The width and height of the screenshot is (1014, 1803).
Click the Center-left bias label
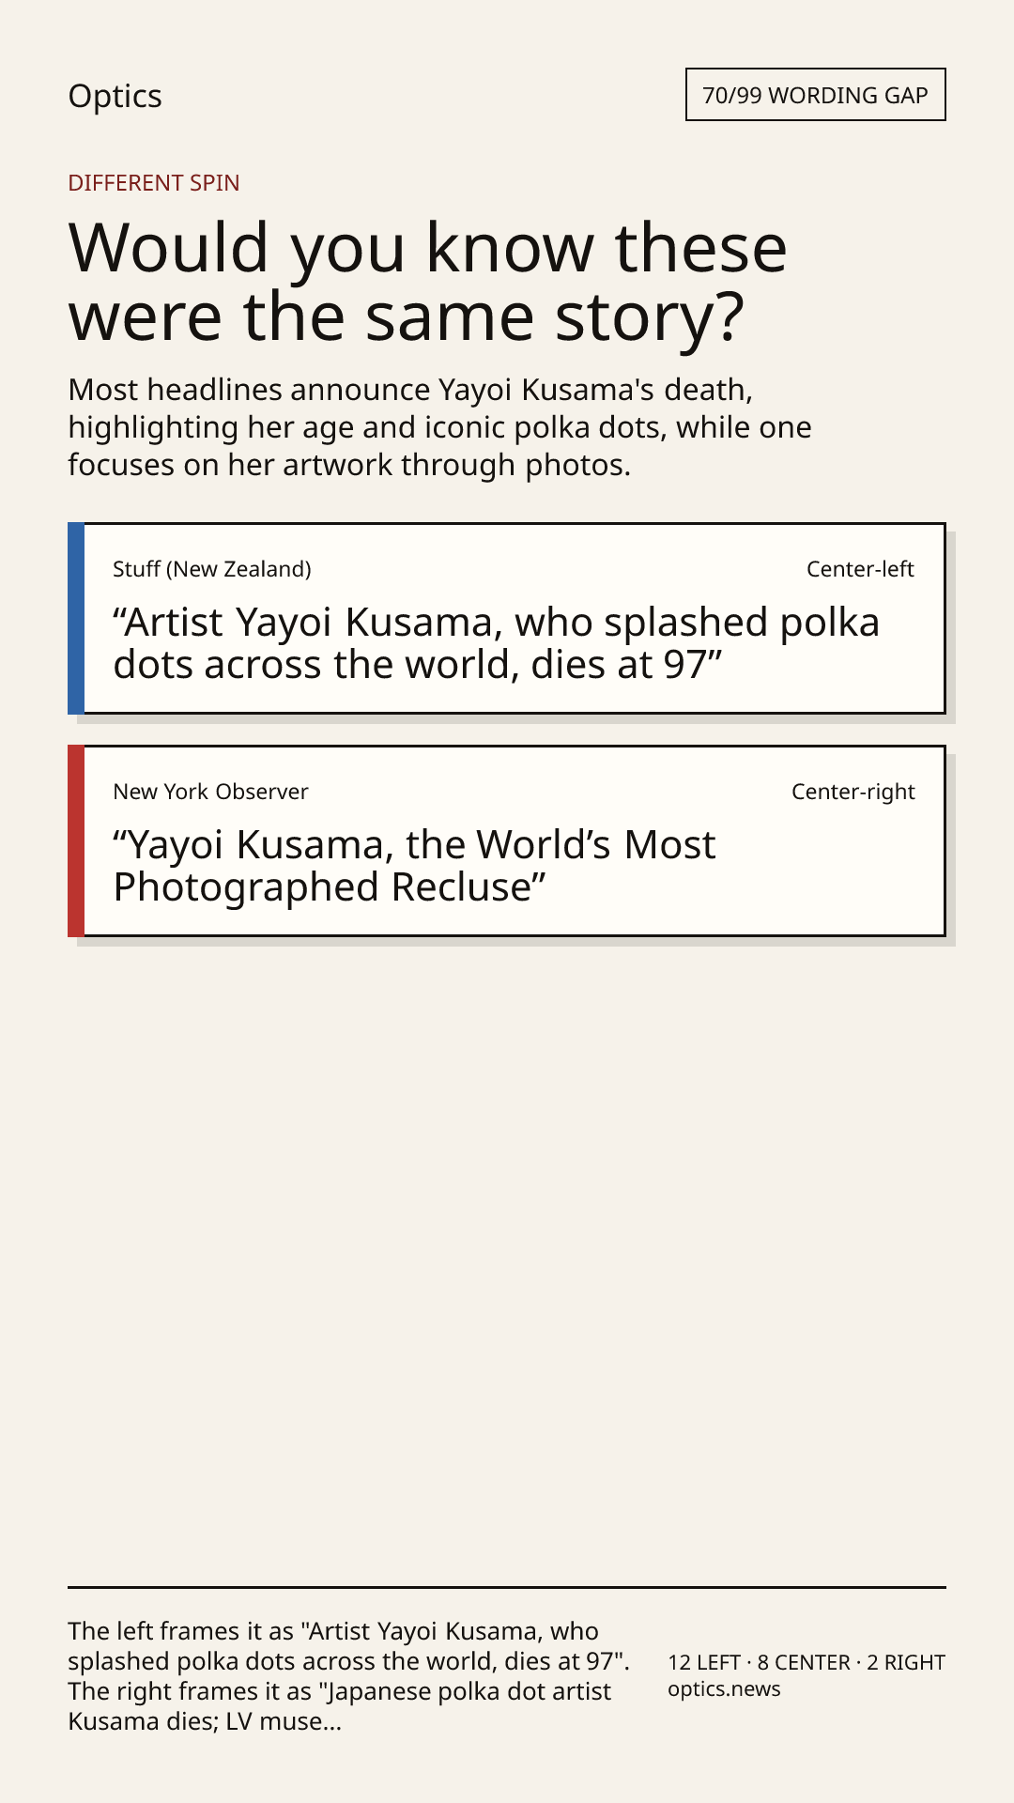pyautogui.click(x=860, y=569)
